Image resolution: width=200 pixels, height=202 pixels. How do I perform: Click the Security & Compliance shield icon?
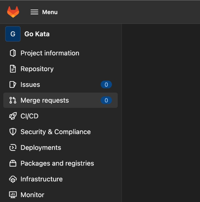click(x=13, y=132)
